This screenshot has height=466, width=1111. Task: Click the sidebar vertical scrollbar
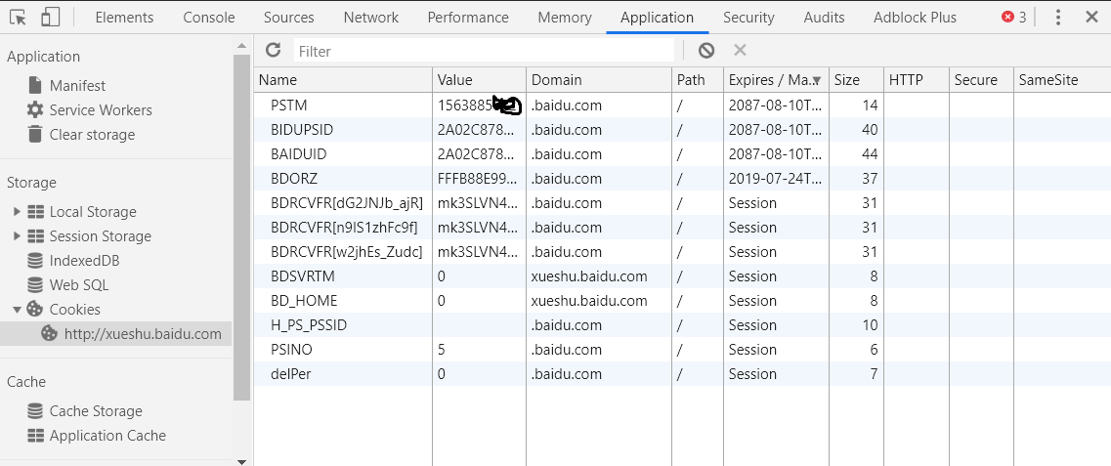tap(242, 225)
